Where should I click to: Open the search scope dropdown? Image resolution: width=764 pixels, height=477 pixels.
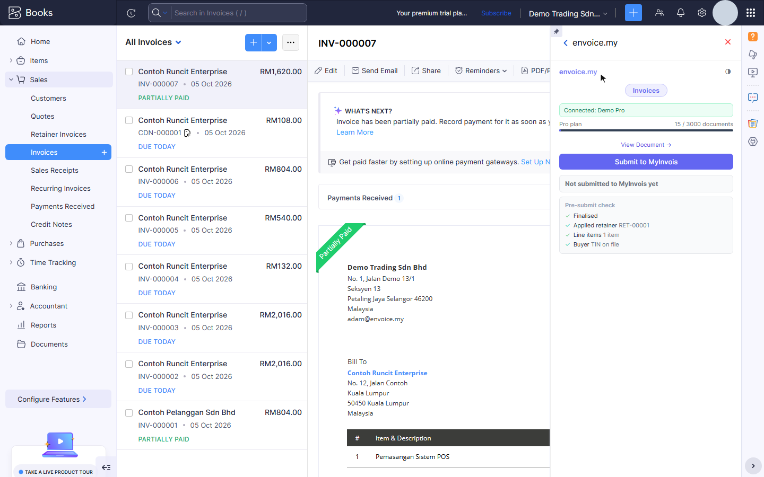(x=160, y=13)
